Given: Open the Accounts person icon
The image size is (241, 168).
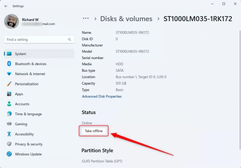Looking at the screenshot, I should (9, 104).
